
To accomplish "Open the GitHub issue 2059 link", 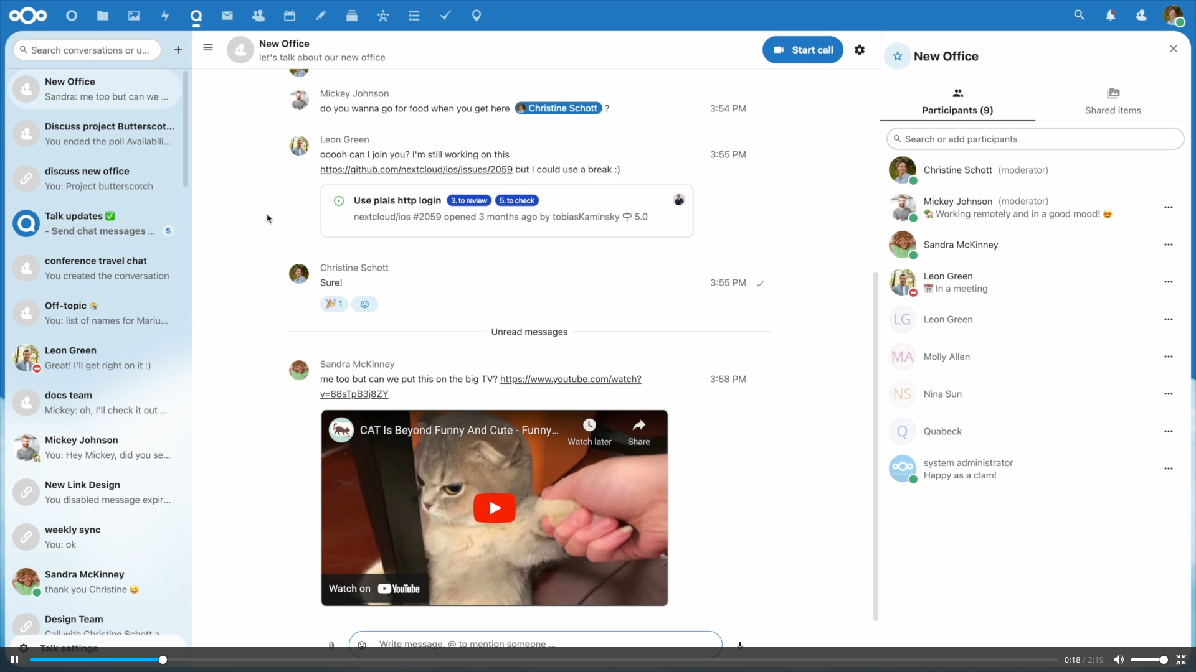I will (x=416, y=169).
